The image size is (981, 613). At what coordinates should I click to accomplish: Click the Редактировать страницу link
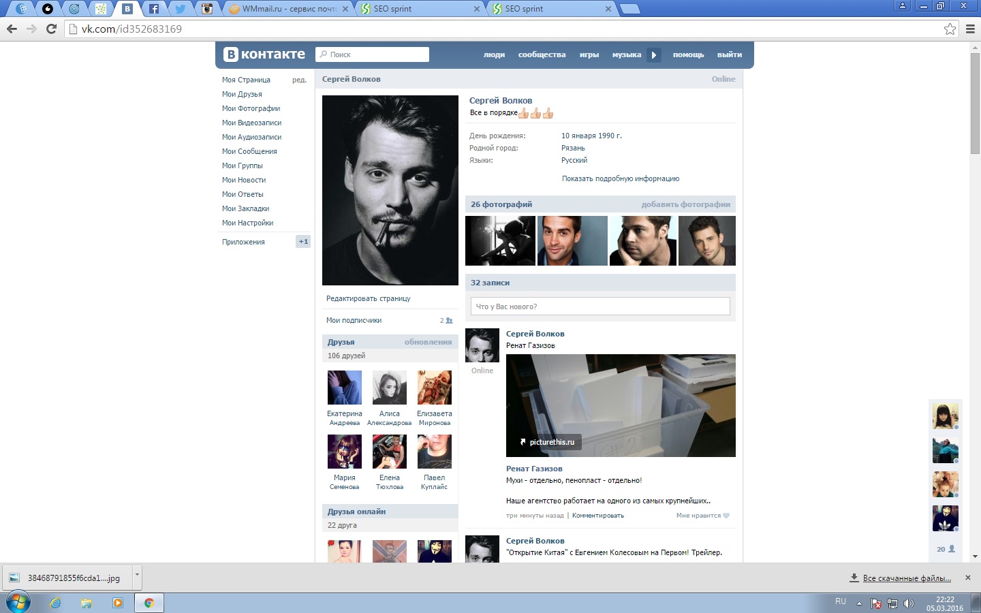[x=368, y=298]
